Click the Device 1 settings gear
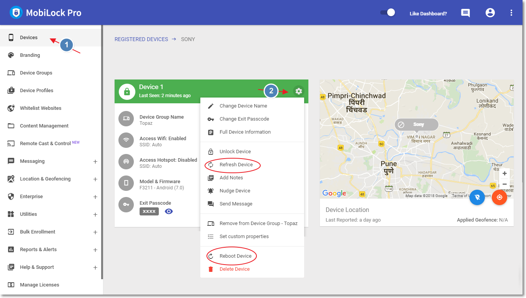 coord(298,91)
